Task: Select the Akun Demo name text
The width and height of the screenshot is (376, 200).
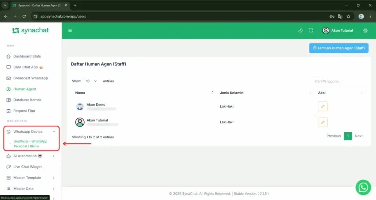Action: pyautogui.click(x=96, y=104)
